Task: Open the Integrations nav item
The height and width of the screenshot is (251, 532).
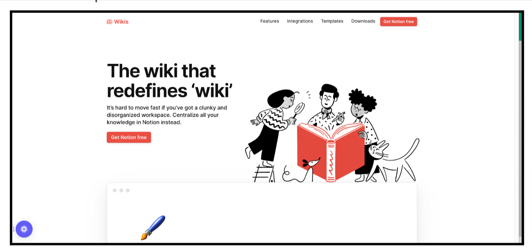Action: 300,21
